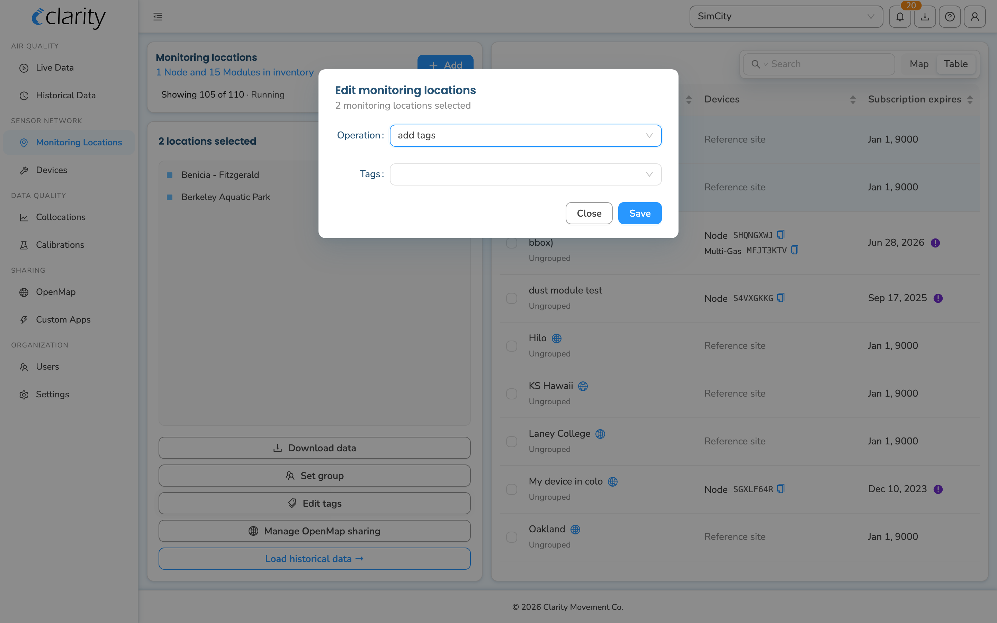Open the SimCity organization dropdown
The height and width of the screenshot is (623, 997).
click(786, 17)
